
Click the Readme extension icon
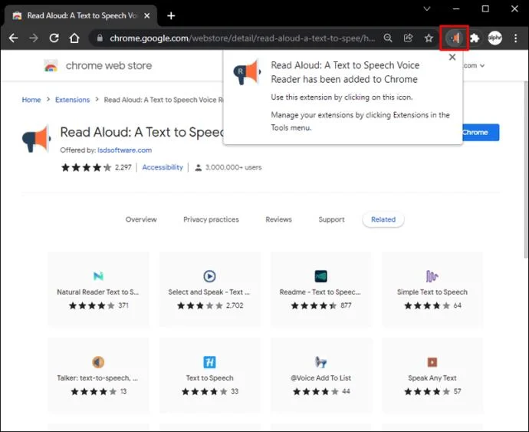pyautogui.click(x=320, y=276)
